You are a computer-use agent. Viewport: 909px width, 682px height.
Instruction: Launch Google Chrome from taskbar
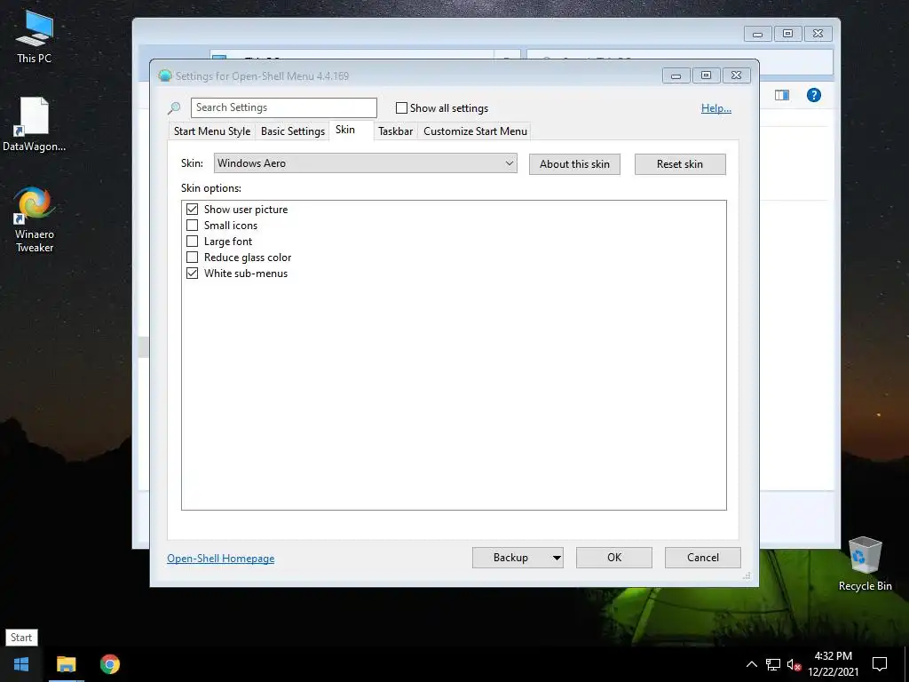click(x=109, y=664)
